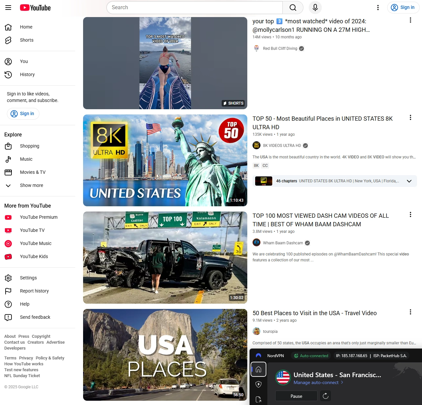Screen dimensions: 422x405
Task: Click the YouTube logo
Action: pos(35,8)
